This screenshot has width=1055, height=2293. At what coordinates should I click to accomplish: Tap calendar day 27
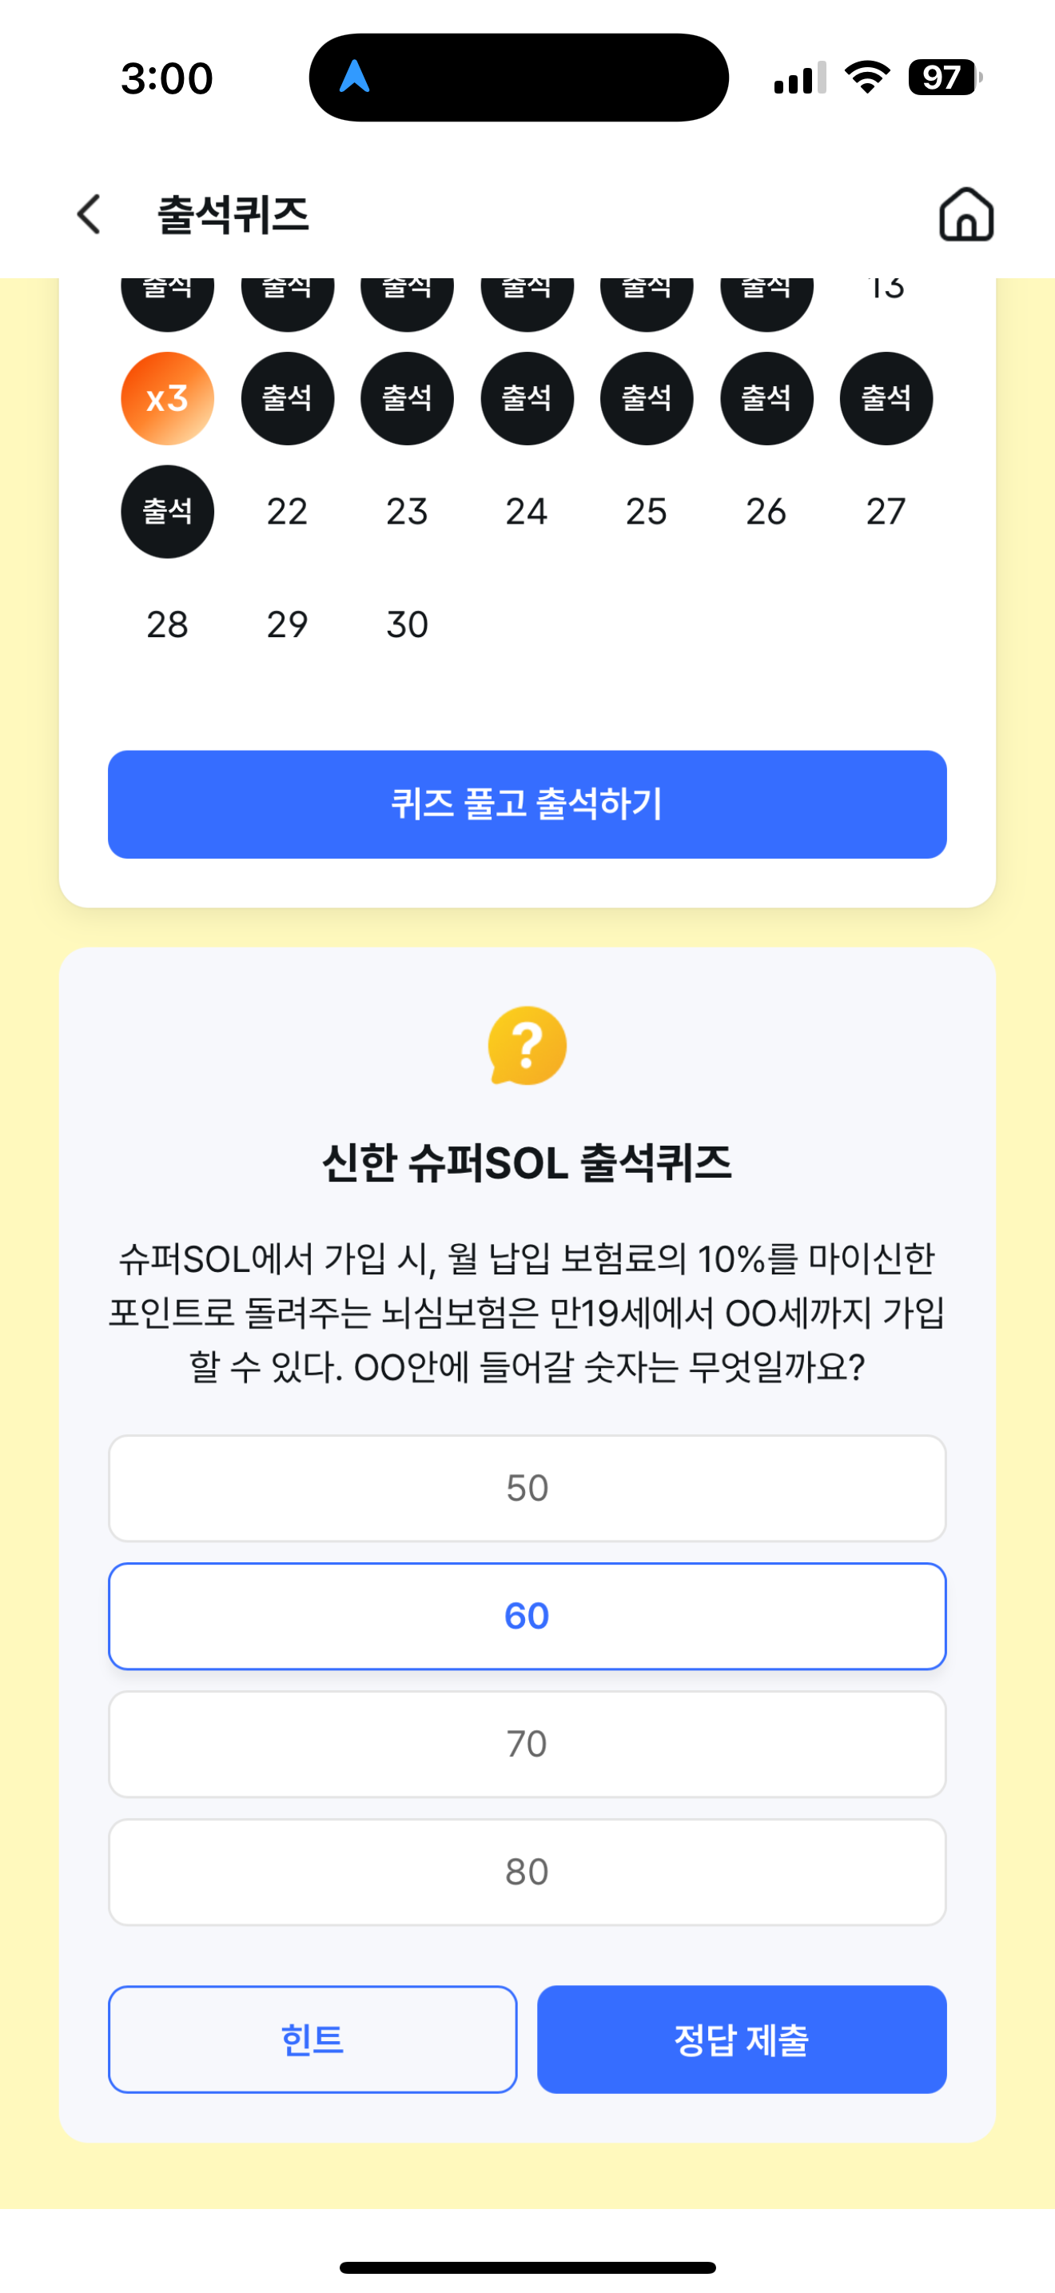click(x=886, y=511)
